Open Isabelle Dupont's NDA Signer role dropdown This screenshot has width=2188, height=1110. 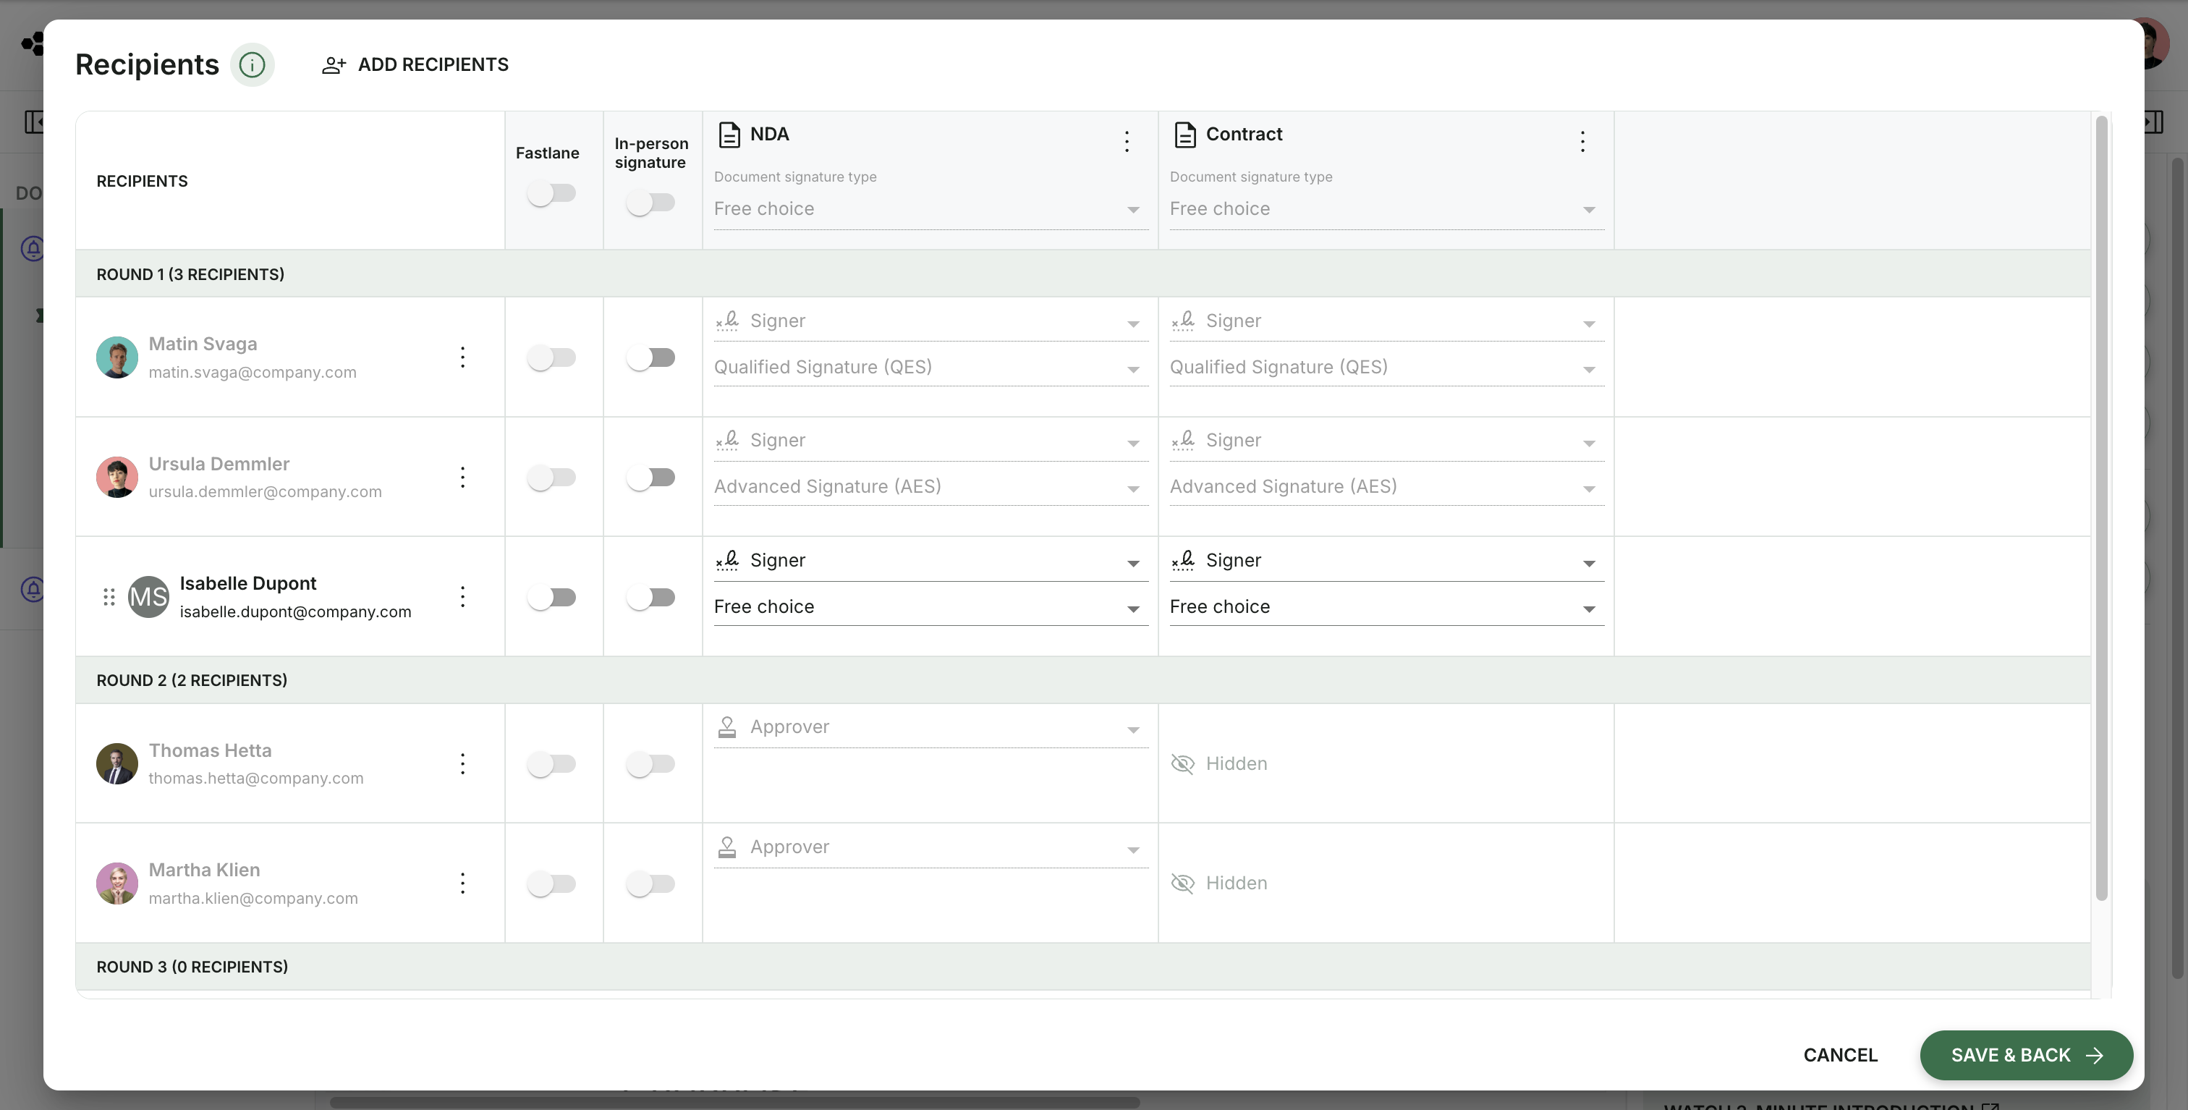(x=931, y=561)
